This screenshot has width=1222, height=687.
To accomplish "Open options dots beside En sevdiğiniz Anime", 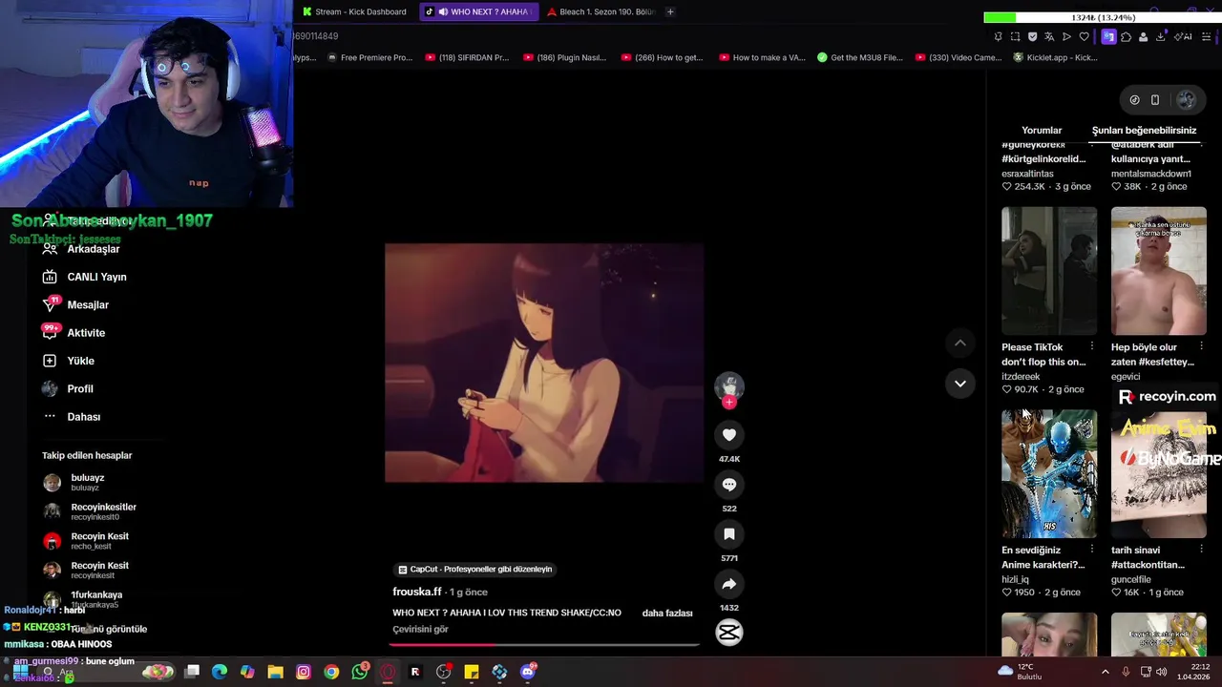I will [x=1092, y=550].
